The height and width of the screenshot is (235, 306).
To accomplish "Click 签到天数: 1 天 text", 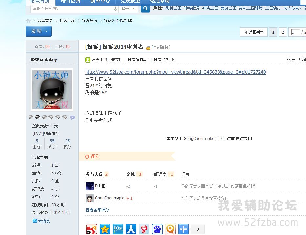I will (45, 126).
